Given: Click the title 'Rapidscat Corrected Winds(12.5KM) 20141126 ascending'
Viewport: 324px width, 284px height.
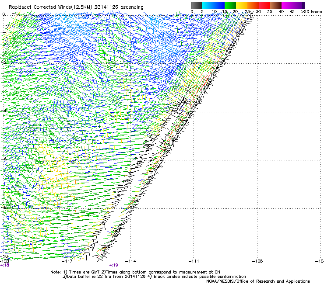Looking at the screenshot, I should [76, 7].
